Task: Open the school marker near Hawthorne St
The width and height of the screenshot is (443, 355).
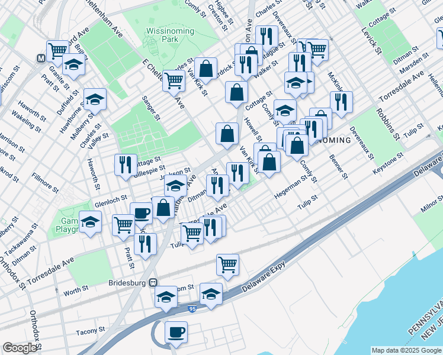Action: [95, 100]
